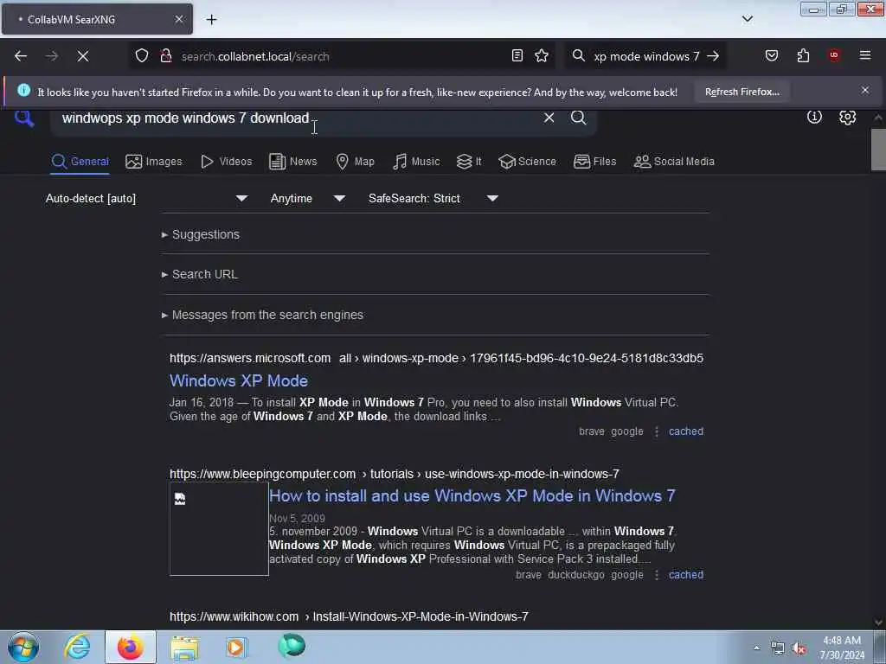Open more options for Windows XP Mode result
The height and width of the screenshot is (664, 886).
(657, 431)
